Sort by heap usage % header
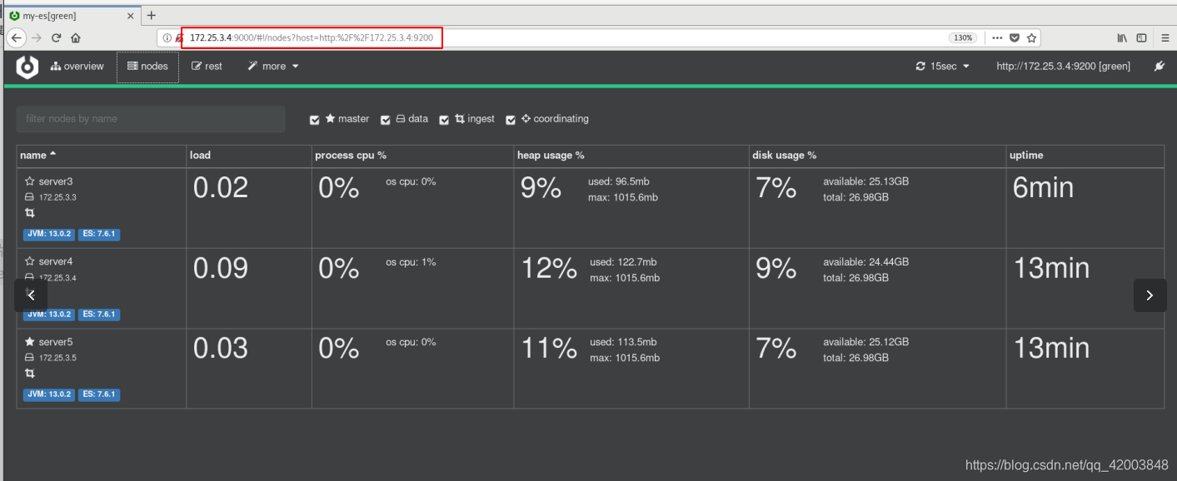The width and height of the screenshot is (1177, 481). click(x=551, y=156)
